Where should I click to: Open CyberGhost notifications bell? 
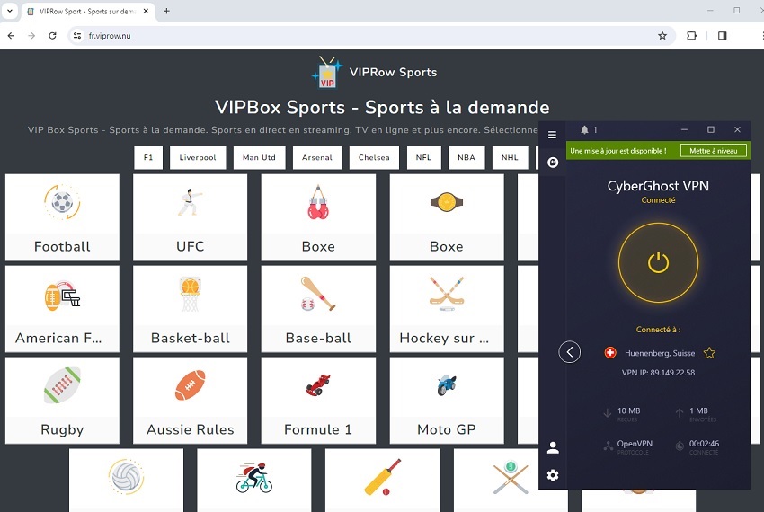585,129
